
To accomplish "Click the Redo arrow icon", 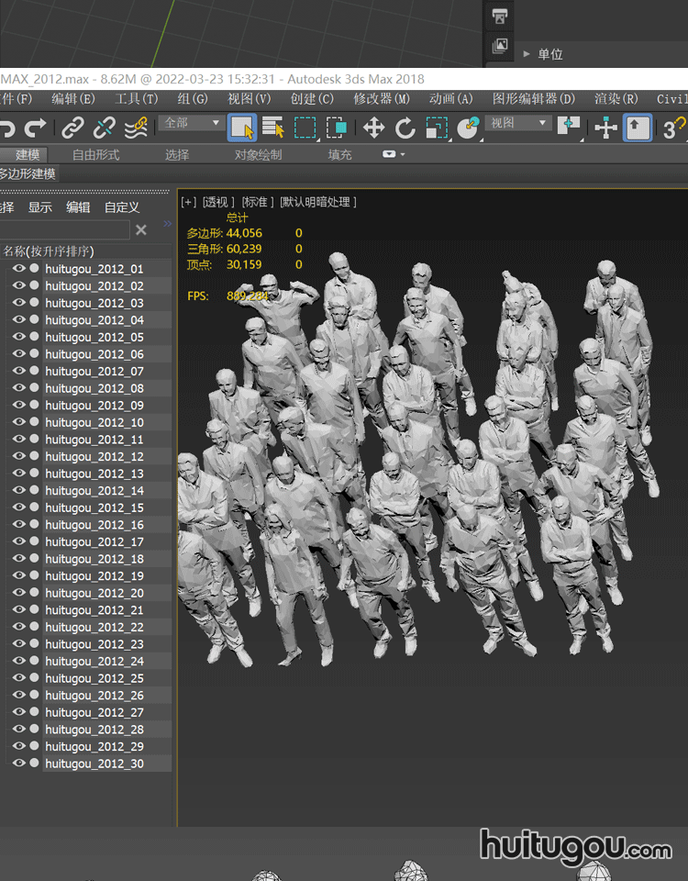I will 35,128.
